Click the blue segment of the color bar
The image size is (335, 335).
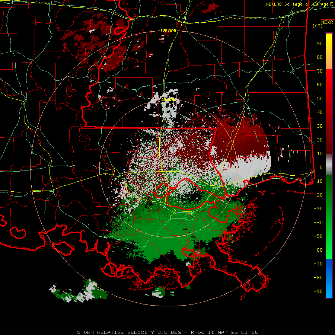coord(329,278)
